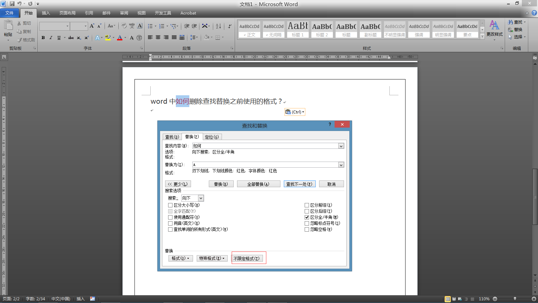Open the 插入 ribbon tab

(46, 13)
